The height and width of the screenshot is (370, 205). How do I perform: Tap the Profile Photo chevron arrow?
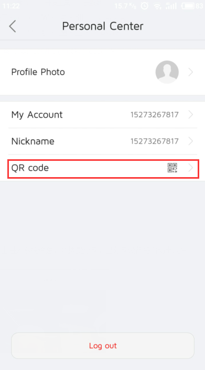pos(191,72)
